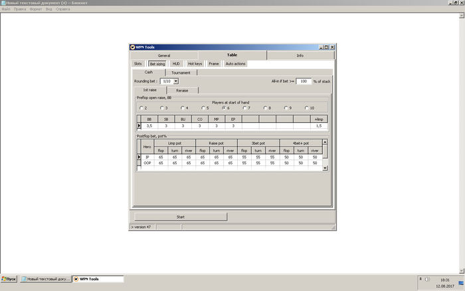
Task: Choose 10 players at start of hand
Action: [306, 108]
